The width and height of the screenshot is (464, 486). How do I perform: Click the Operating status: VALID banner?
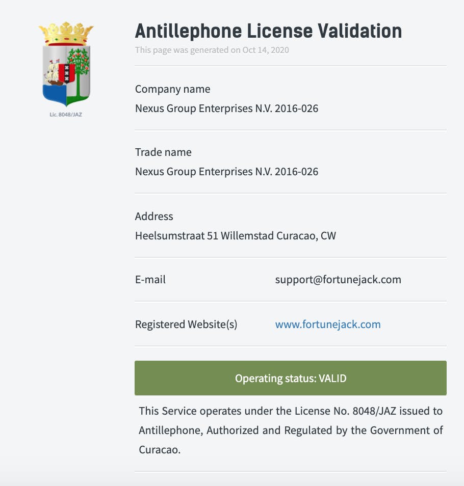(291, 378)
